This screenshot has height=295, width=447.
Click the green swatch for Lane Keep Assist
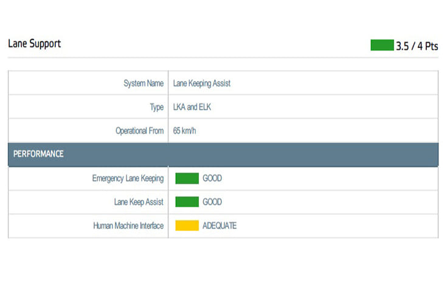point(187,202)
